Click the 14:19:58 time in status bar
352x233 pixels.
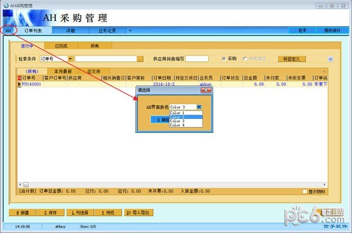coord(22,227)
